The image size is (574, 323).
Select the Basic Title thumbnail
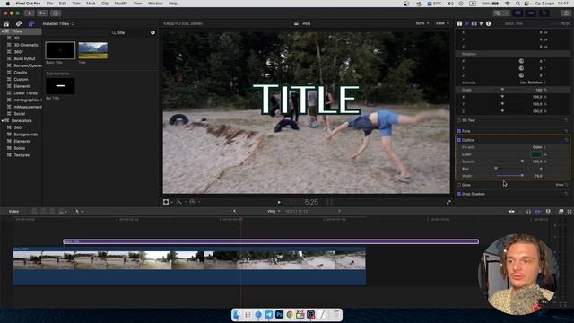pyautogui.click(x=60, y=50)
